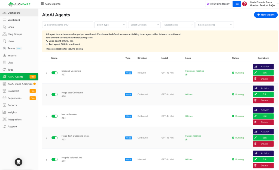The image size is (279, 170).
Task: Open the Select Creator(s) dropdown
Action: [215, 25]
